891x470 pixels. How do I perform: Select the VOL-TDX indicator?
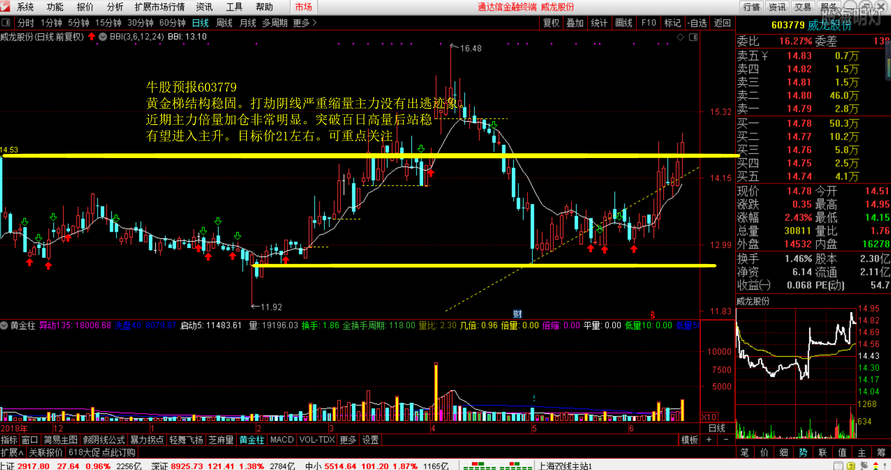317,440
